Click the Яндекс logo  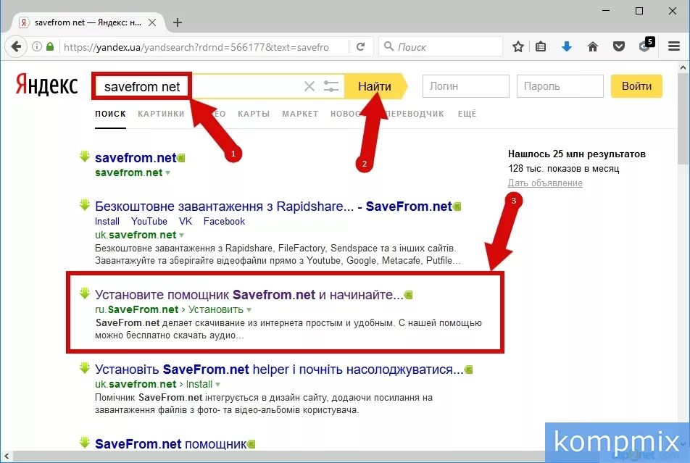point(46,85)
